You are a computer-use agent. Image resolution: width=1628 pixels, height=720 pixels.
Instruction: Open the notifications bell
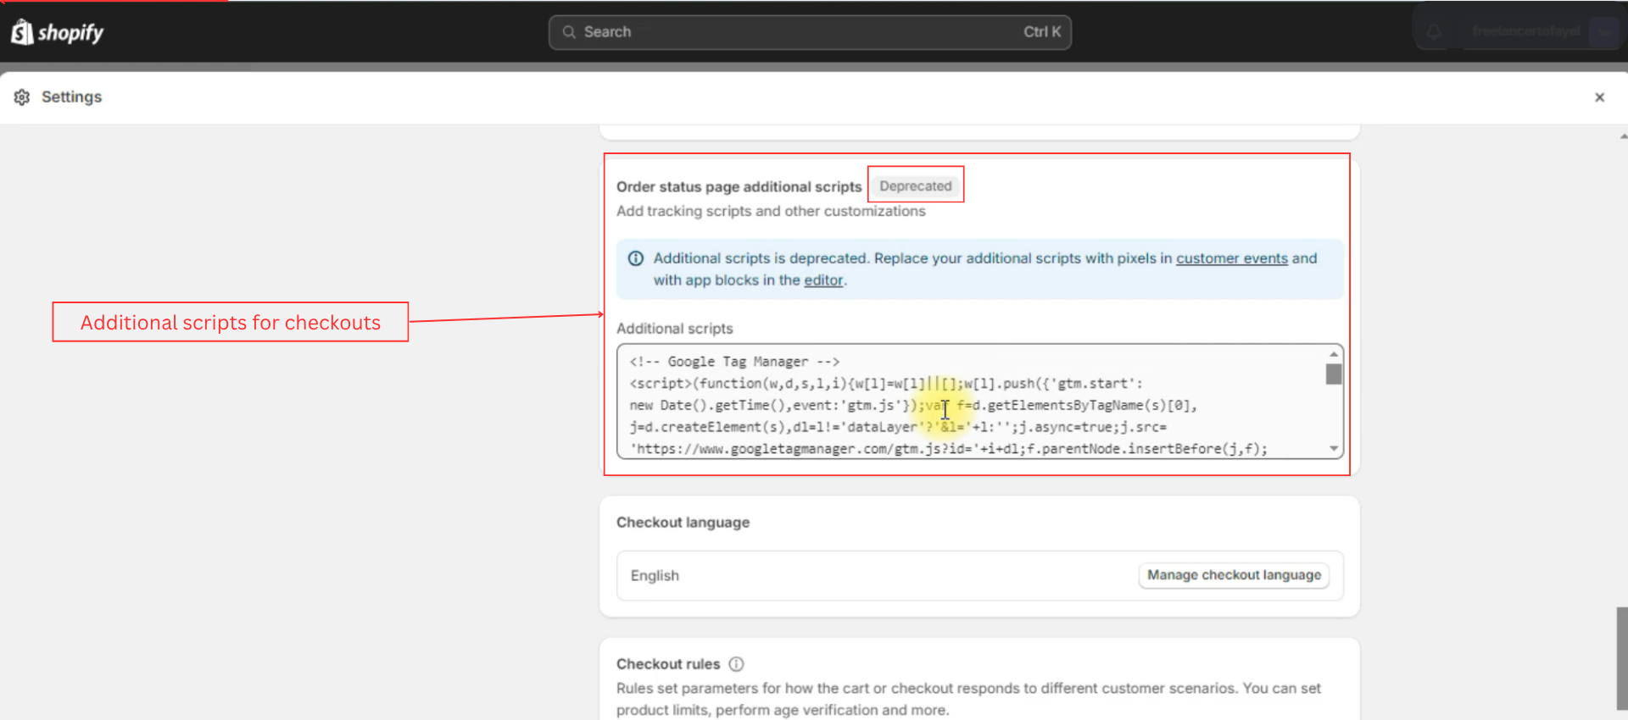[x=1434, y=32]
